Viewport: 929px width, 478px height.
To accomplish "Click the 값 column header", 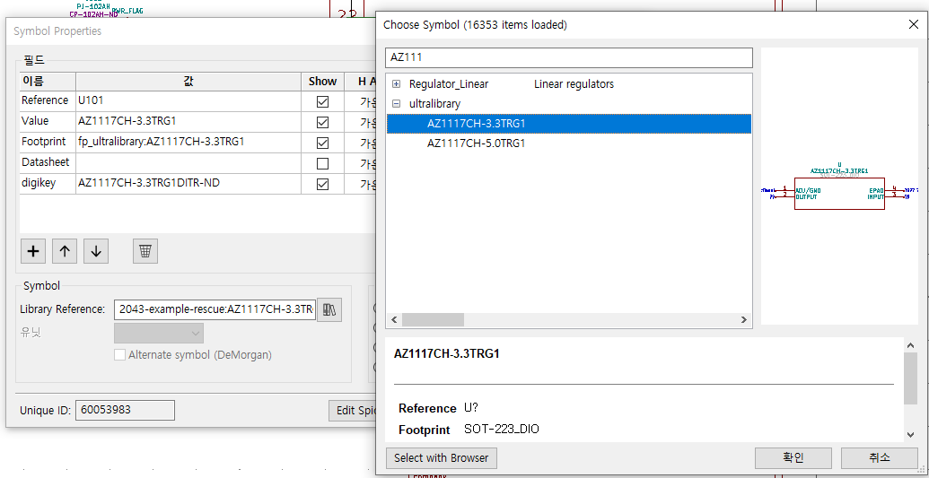I will click(x=188, y=81).
